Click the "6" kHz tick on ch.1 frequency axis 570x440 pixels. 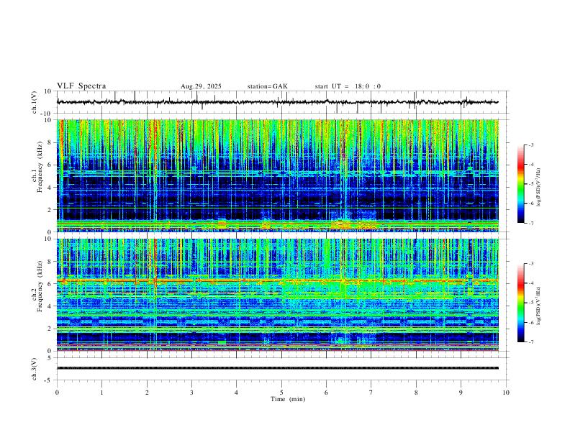coord(50,165)
